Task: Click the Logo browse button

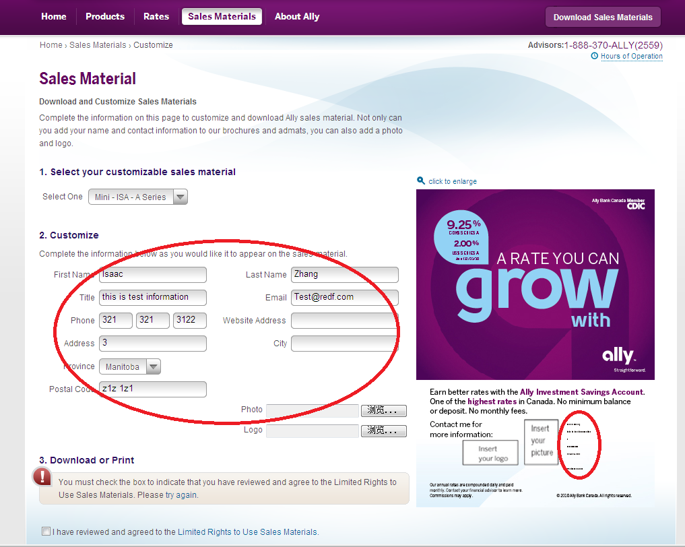Action: pos(383,430)
